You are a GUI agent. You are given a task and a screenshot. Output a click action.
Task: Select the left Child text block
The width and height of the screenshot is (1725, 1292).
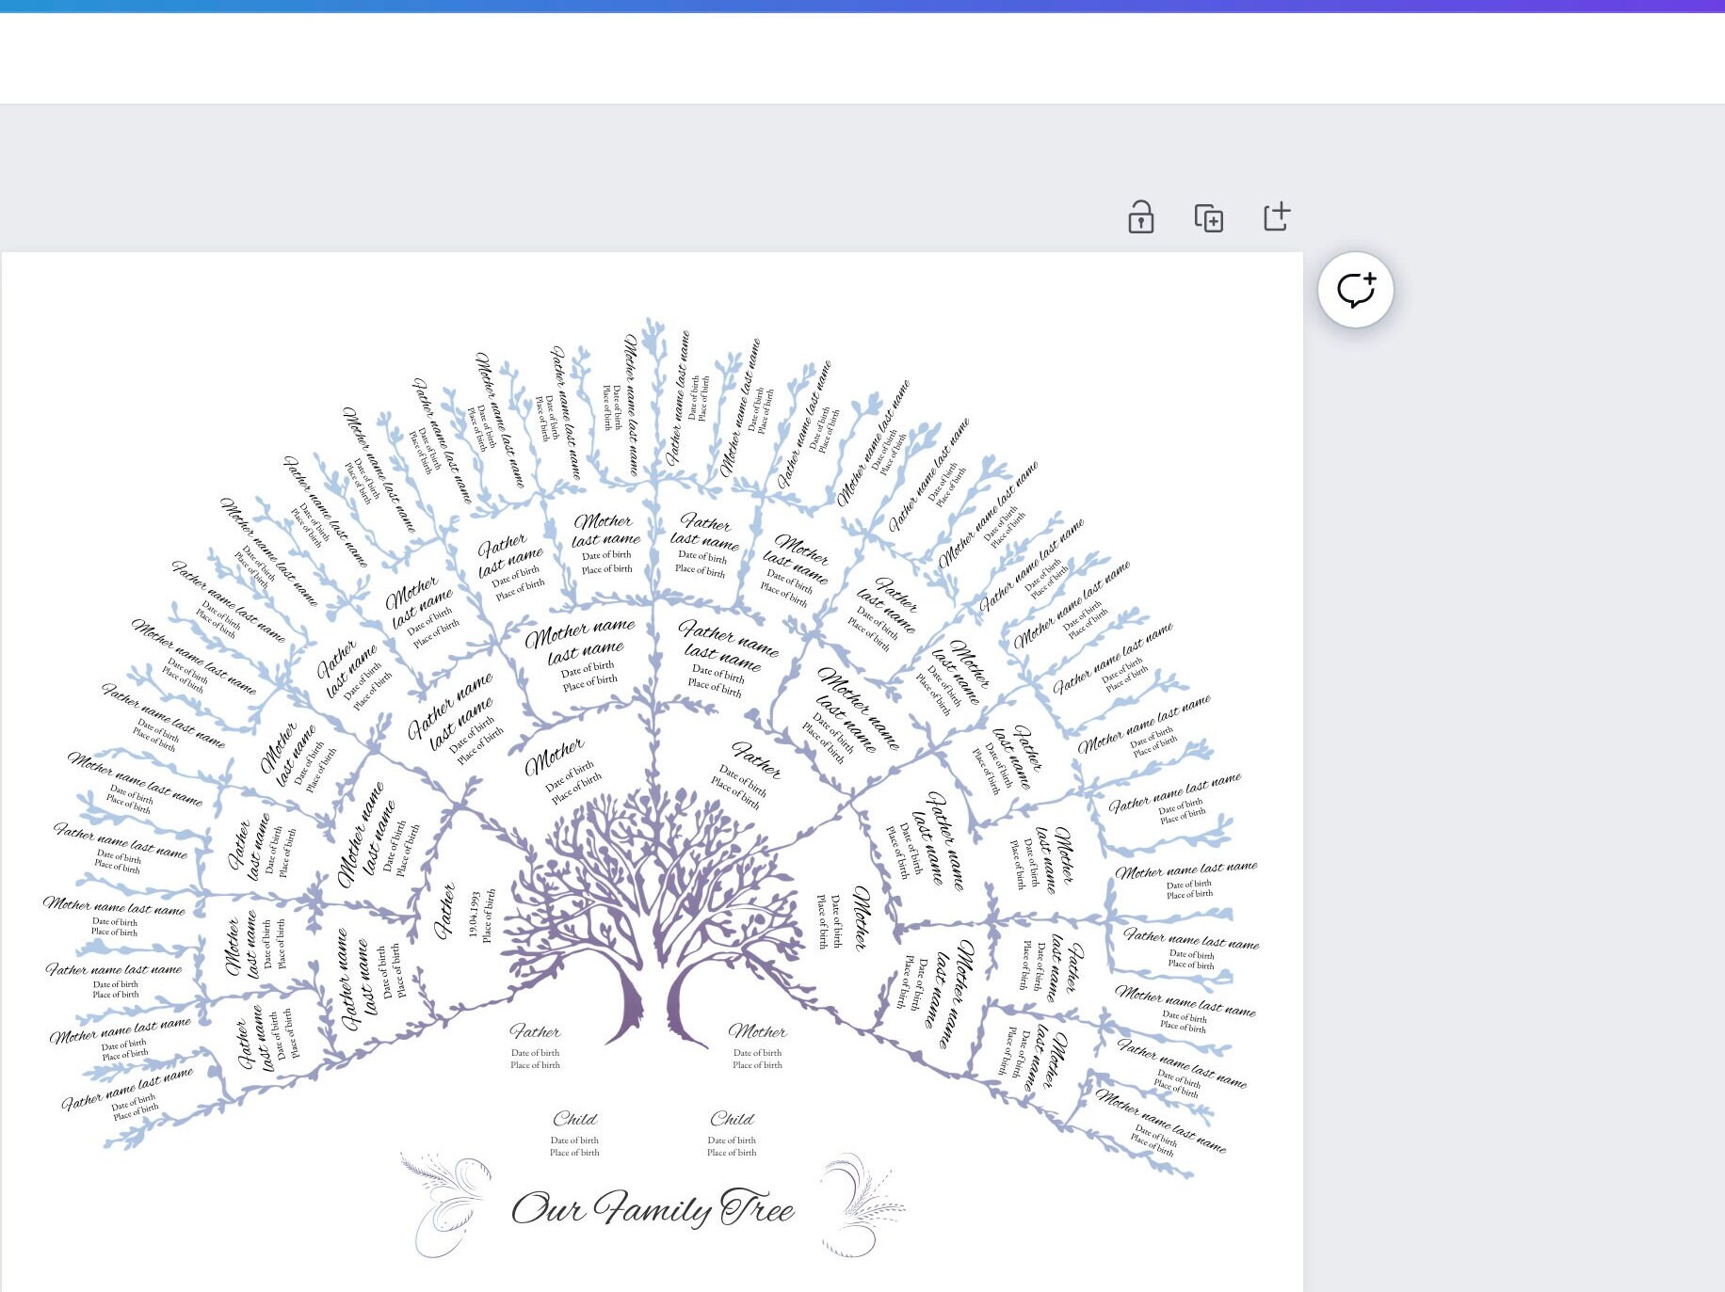tap(575, 1129)
